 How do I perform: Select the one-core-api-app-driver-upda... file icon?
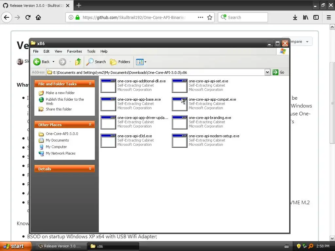click(108, 122)
